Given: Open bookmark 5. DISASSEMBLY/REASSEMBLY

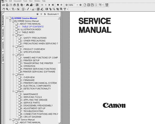Looking at the screenshot, I should tap(37, 106).
